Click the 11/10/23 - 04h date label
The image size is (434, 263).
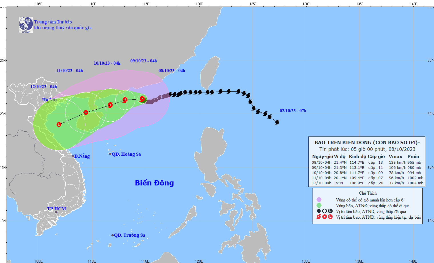point(70,71)
